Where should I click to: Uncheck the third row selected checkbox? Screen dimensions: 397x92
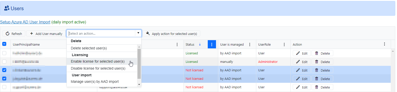point(4,70)
